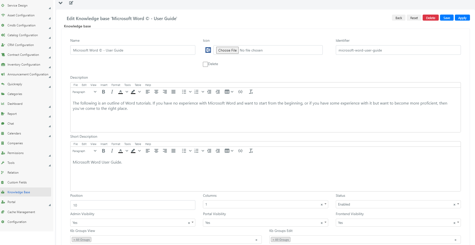475x245 pixels.
Task: Click the Reset button
Action: (414, 18)
